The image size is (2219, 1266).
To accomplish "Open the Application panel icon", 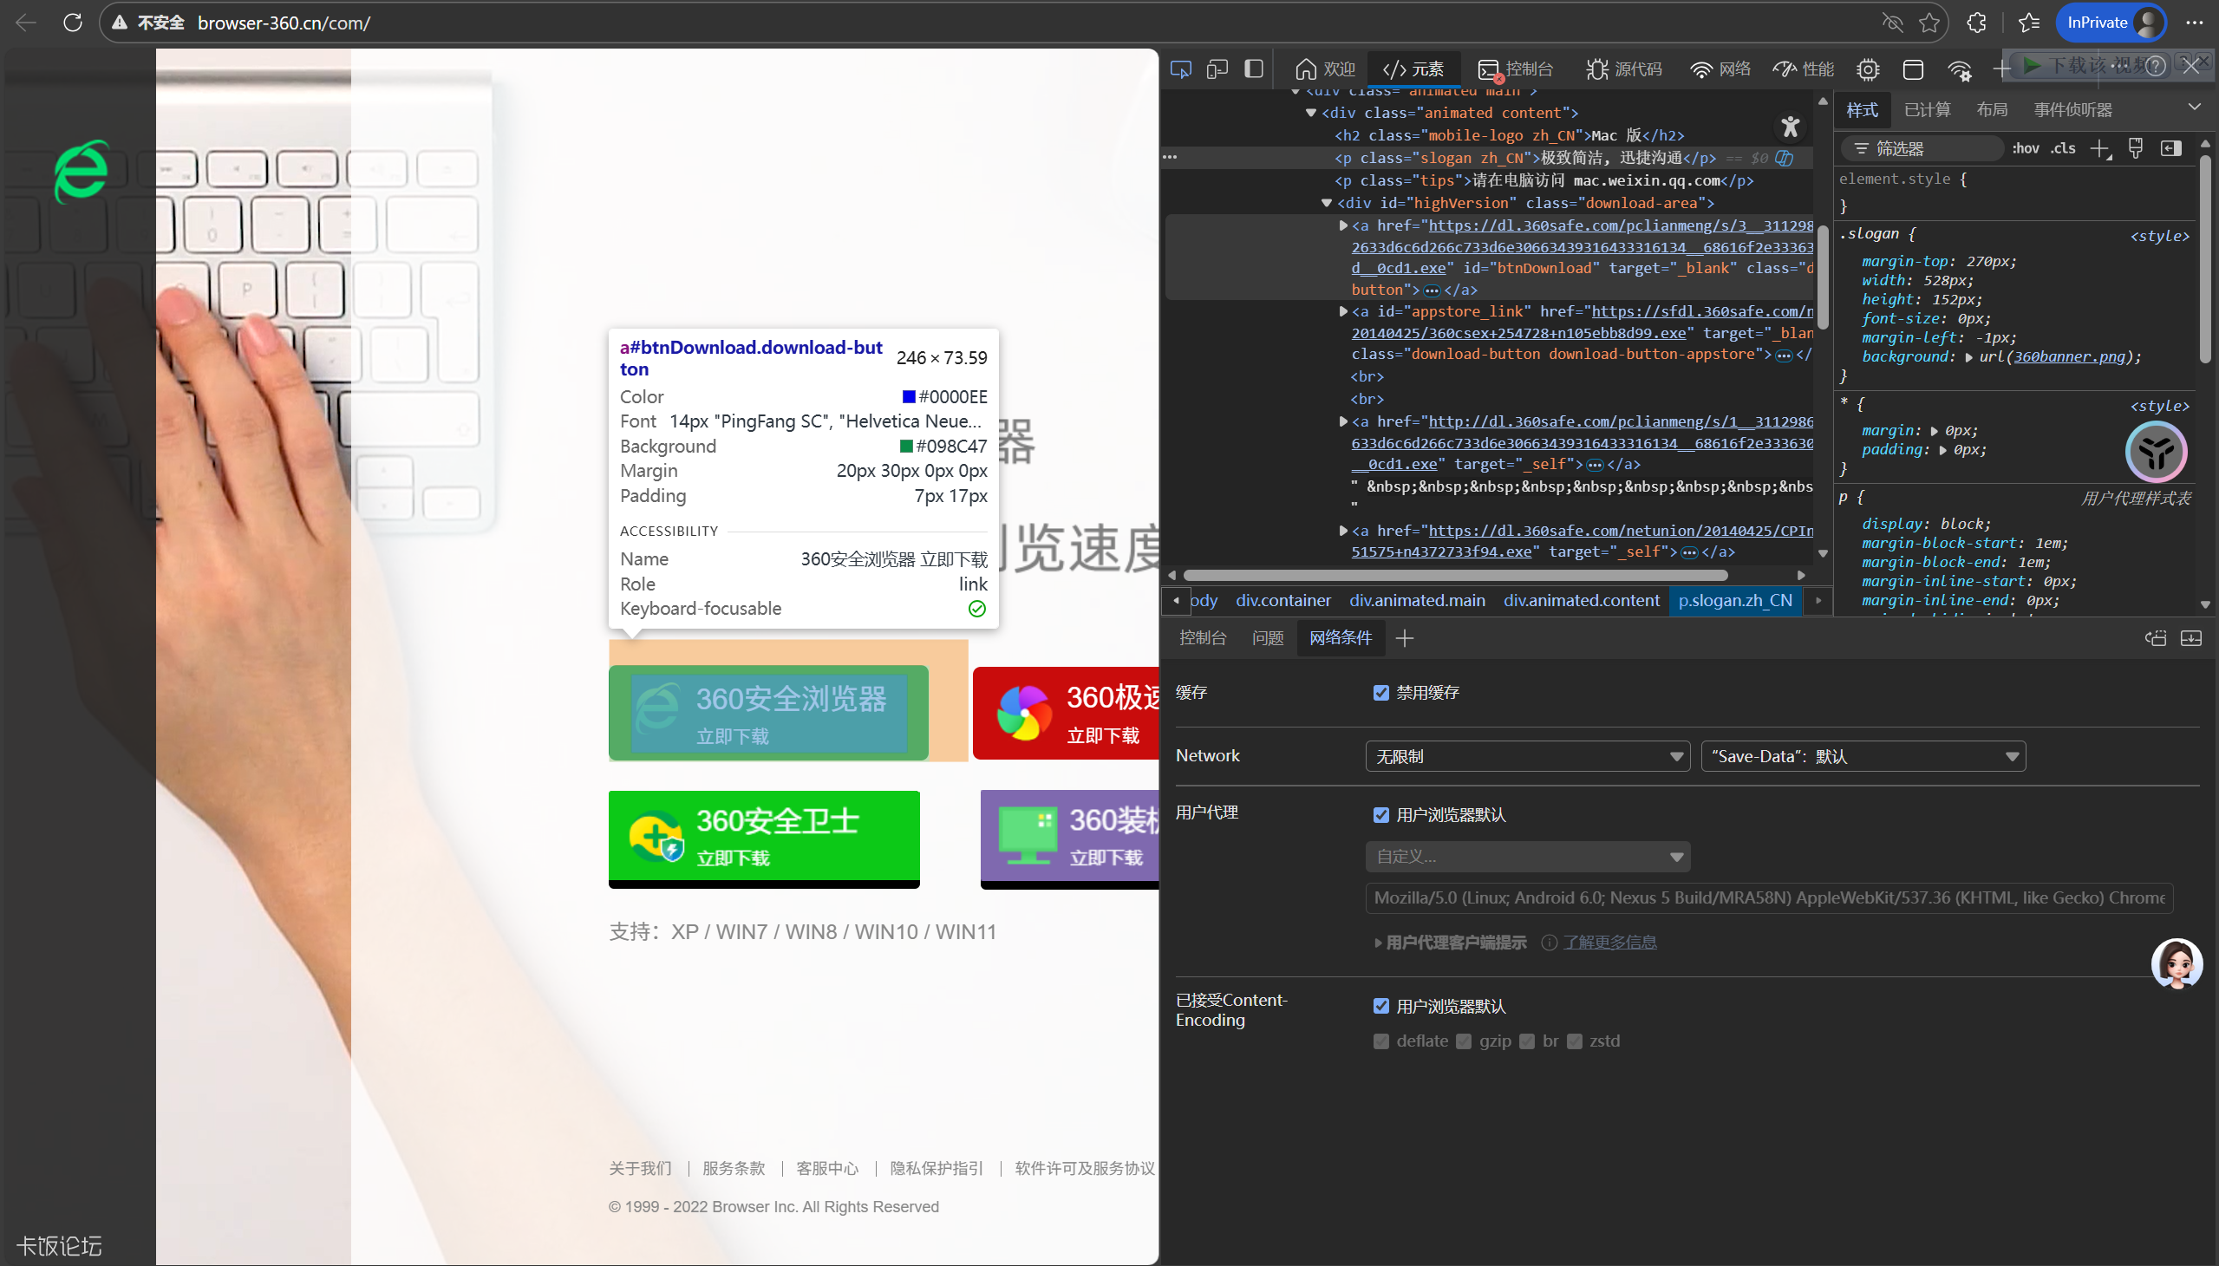I will pyautogui.click(x=1912, y=69).
